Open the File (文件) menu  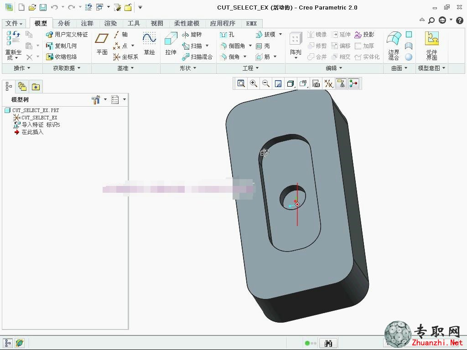pyautogui.click(x=14, y=23)
